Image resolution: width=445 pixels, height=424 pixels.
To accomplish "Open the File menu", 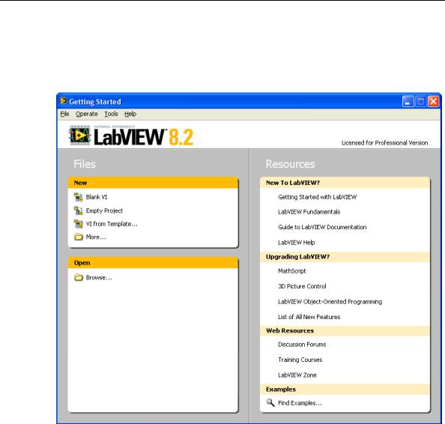I will (x=64, y=114).
